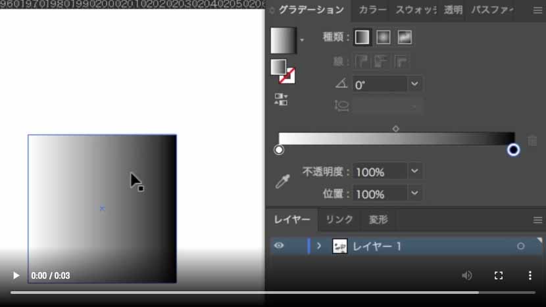Screen dimensions: 546x307
Task: Enter video fullscreen mode
Action: pyautogui.click(x=499, y=275)
